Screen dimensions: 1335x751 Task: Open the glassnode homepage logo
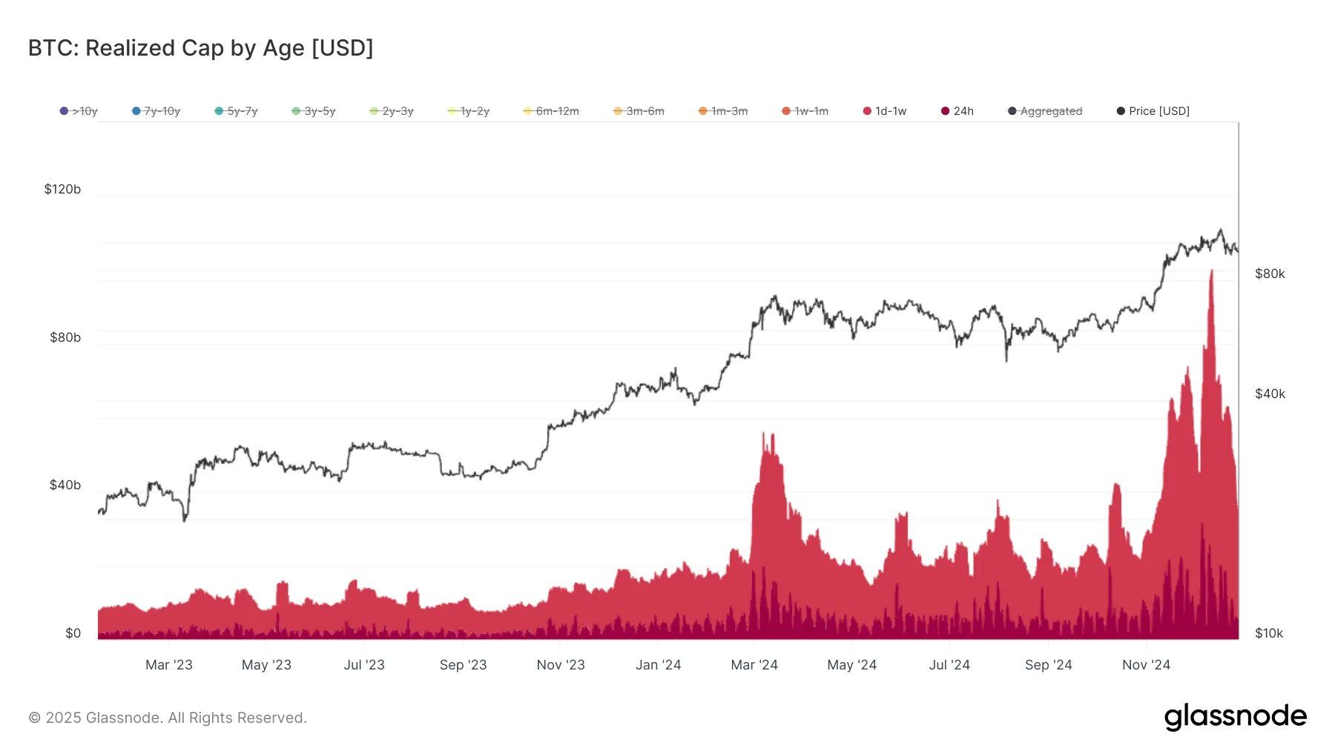1236,716
